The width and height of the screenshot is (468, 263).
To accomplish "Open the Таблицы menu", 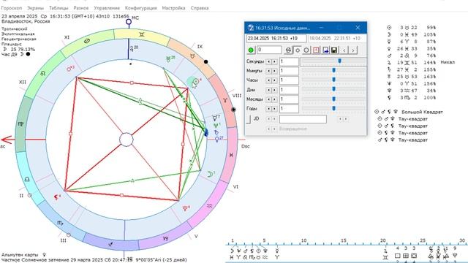I will coord(58,8).
